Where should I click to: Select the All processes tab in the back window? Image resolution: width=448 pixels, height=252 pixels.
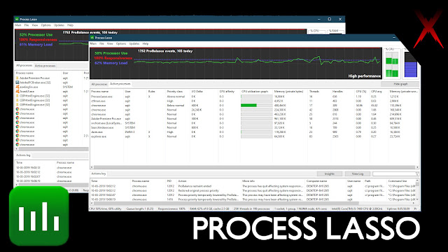[24, 65]
